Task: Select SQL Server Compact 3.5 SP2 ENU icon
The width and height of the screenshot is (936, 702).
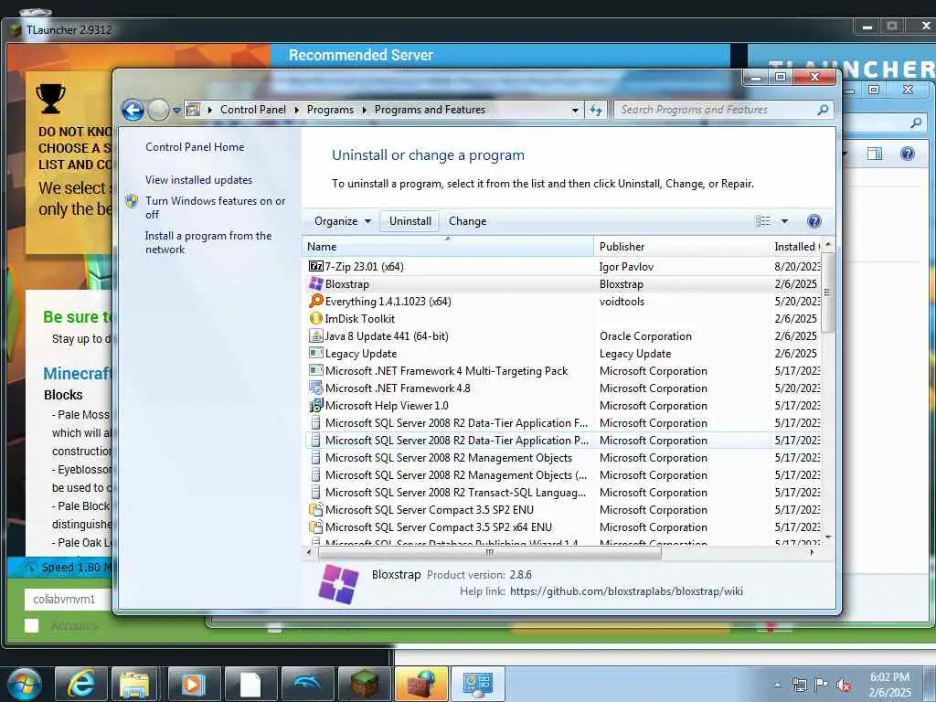Action: point(315,510)
